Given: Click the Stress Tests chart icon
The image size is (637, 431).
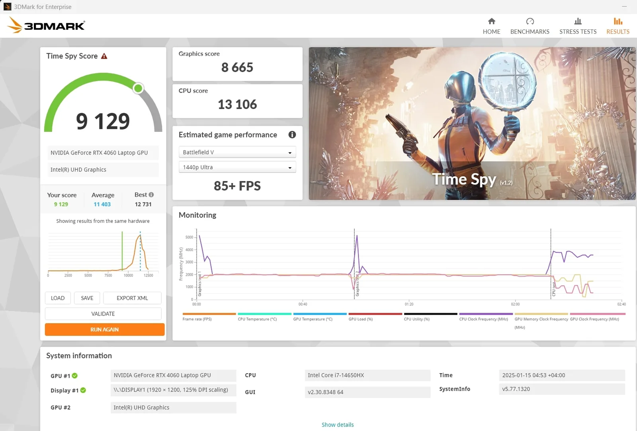Looking at the screenshot, I should (578, 21).
